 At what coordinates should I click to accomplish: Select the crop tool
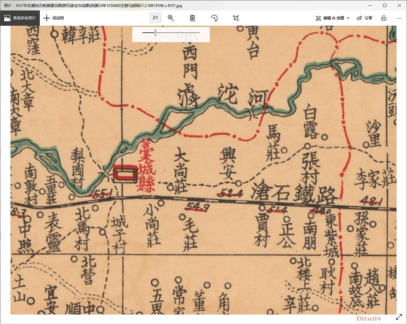(x=236, y=18)
